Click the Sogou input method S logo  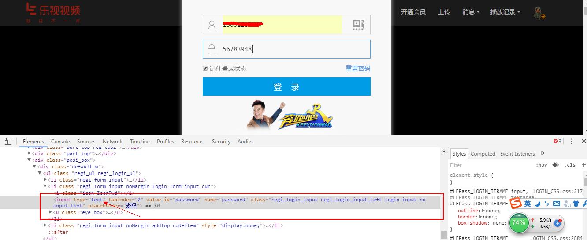(x=516, y=204)
